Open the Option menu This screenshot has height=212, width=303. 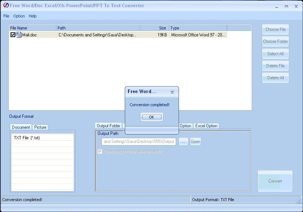point(19,16)
